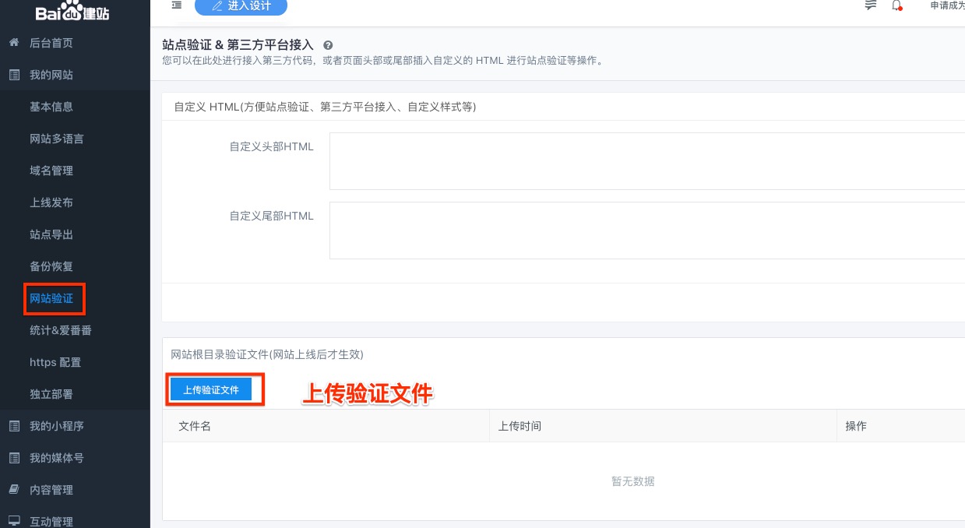The height and width of the screenshot is (528, 965).
Task: Click the 进入设计 button
Action: tap(241, 6)
